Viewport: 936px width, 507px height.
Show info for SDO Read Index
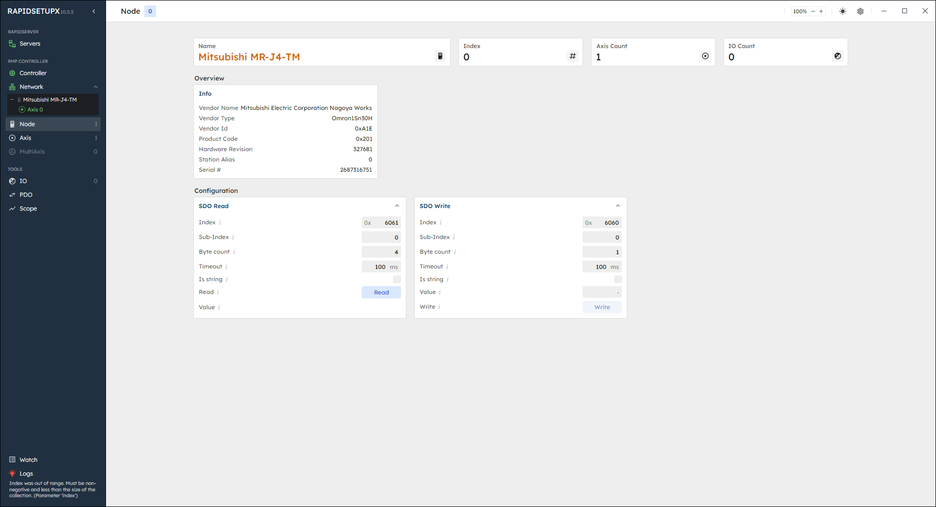pos(220,223)
